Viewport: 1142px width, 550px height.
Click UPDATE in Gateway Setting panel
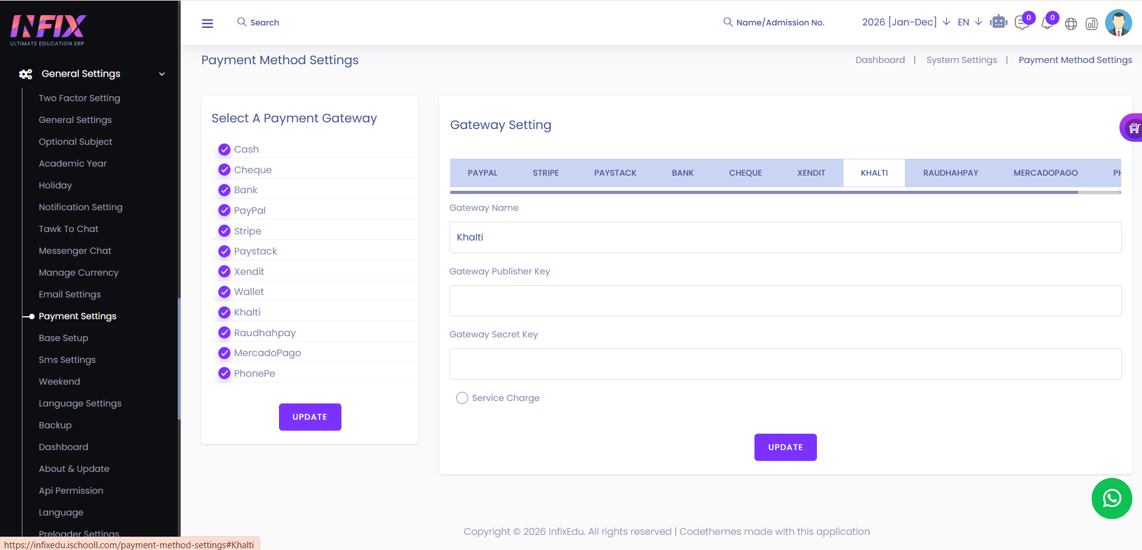click(x=785, y=447)
